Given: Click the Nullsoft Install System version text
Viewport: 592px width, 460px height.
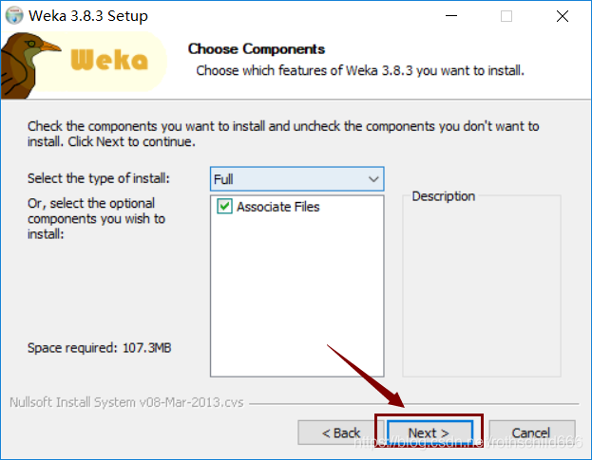Looking at the screenshot, I should [125, 402].
